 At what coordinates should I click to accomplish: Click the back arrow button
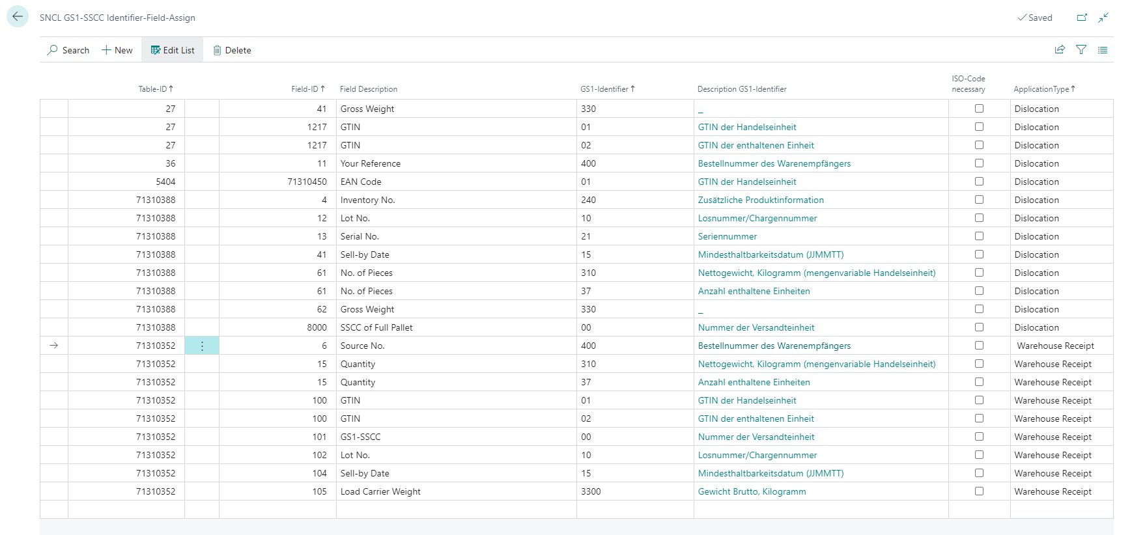(18, 17)
